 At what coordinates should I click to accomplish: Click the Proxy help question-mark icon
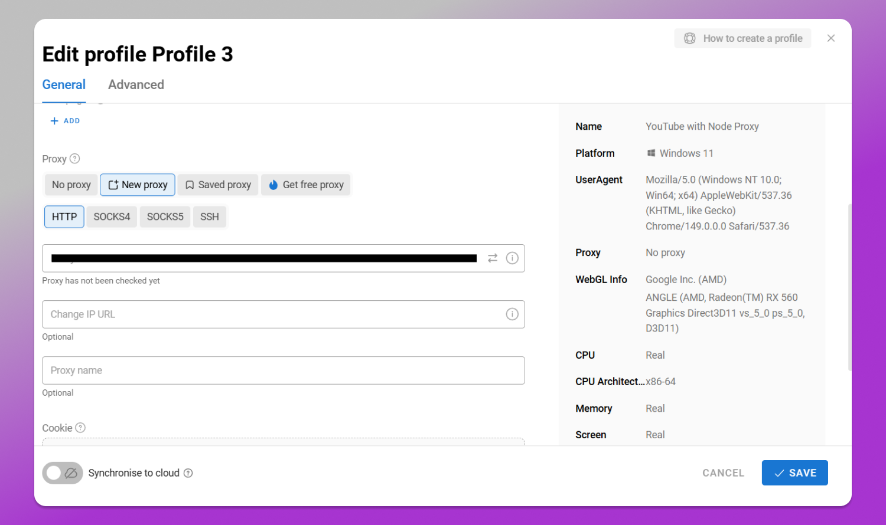coord(74,159)
